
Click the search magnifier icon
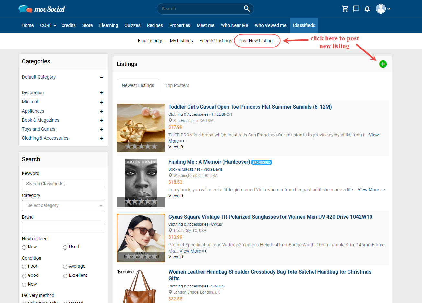click(x=247, y=9)
